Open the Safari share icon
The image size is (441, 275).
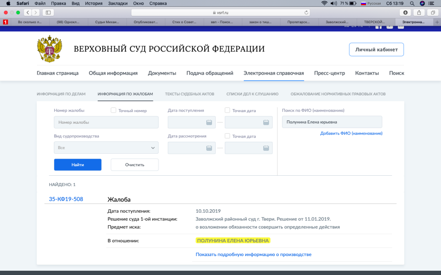coord(418,12)
